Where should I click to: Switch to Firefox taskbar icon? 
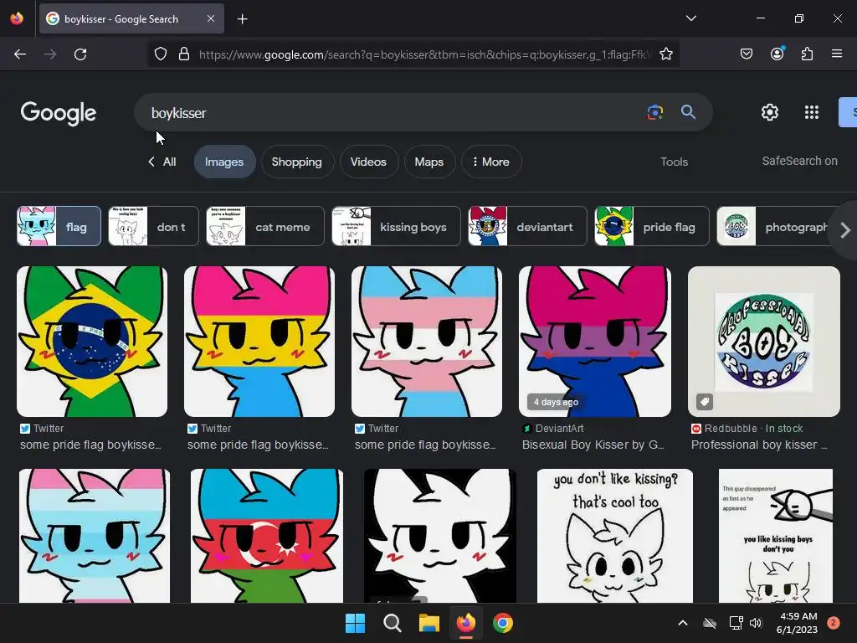coord(465,623)
